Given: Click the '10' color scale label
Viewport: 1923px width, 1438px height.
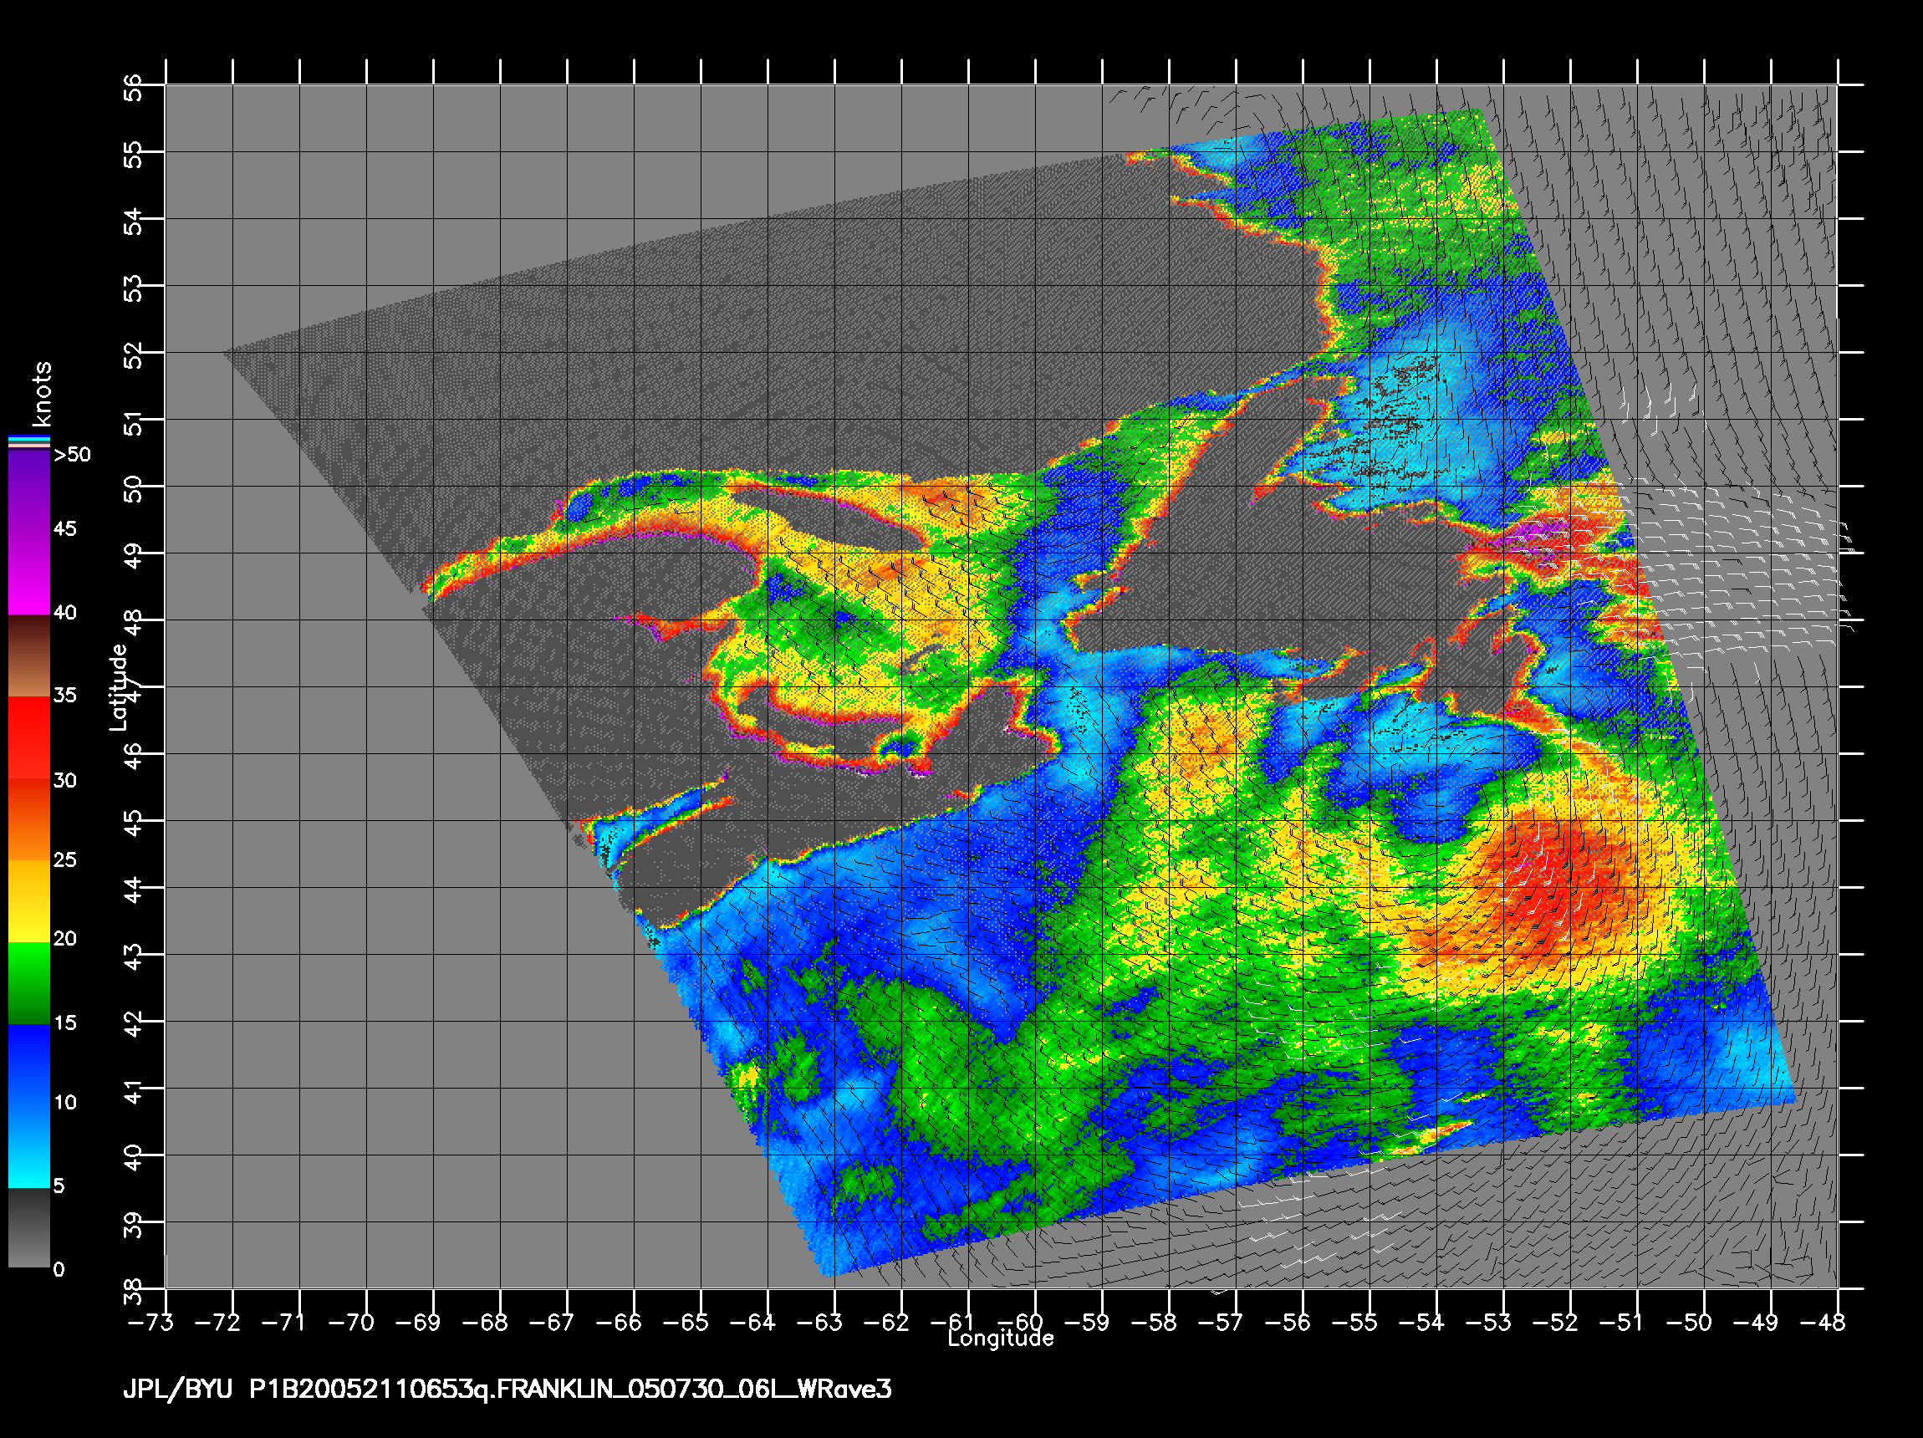Looking at the screenshot, I should [x=65, y=1103].
